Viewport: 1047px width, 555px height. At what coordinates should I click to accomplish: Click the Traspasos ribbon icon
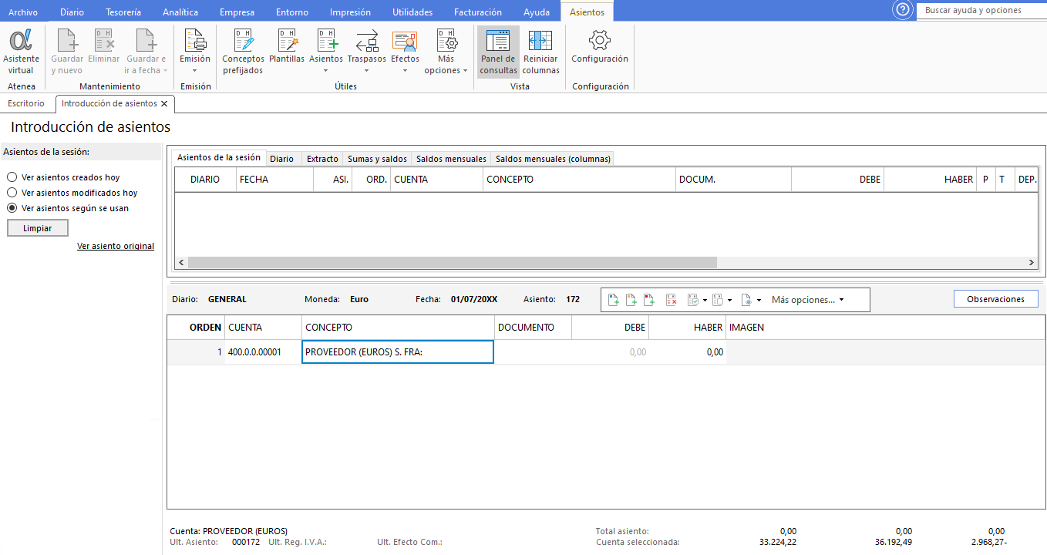(x=367, y=40)
